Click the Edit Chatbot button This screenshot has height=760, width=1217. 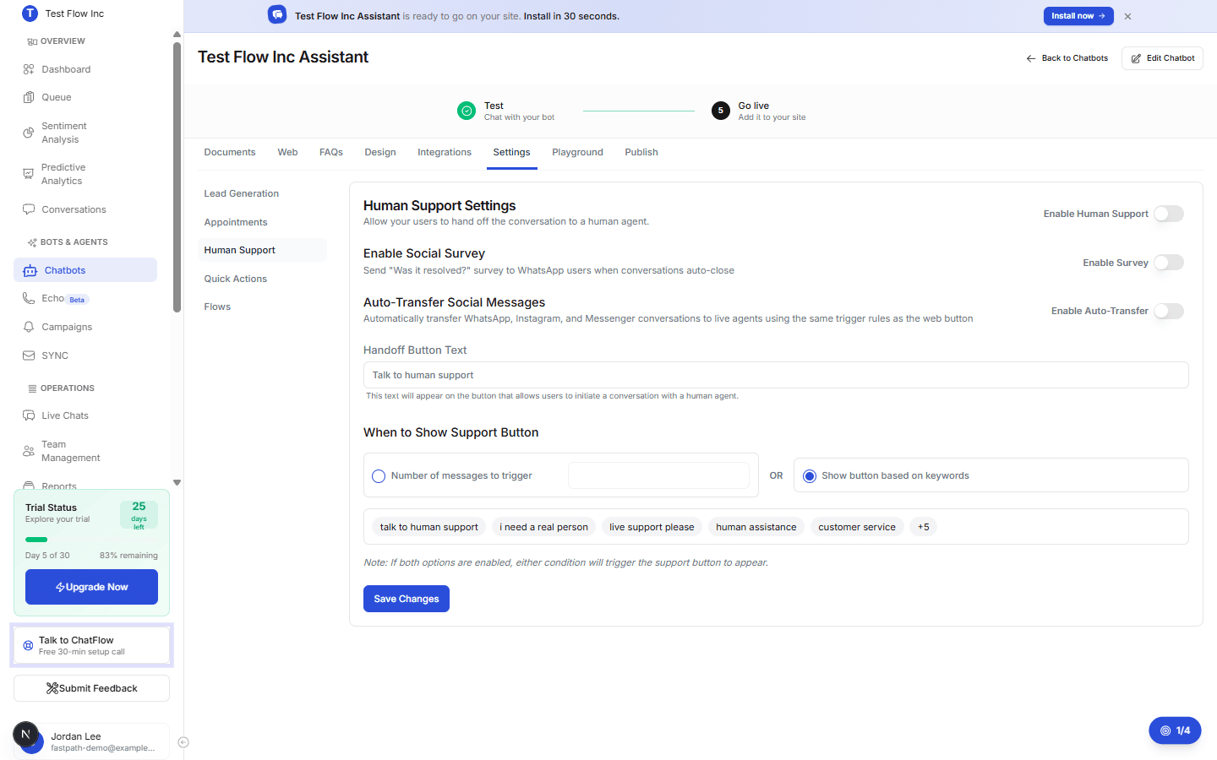[1162, 58]
